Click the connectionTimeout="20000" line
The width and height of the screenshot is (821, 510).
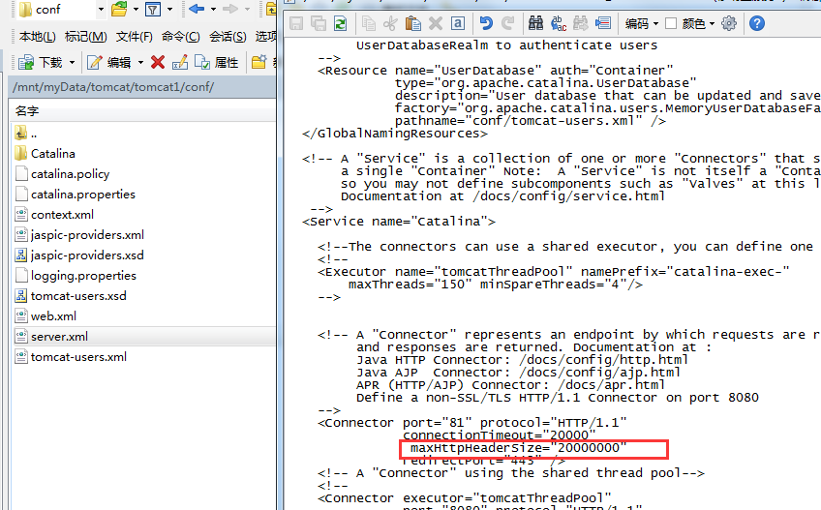(499, 435)
